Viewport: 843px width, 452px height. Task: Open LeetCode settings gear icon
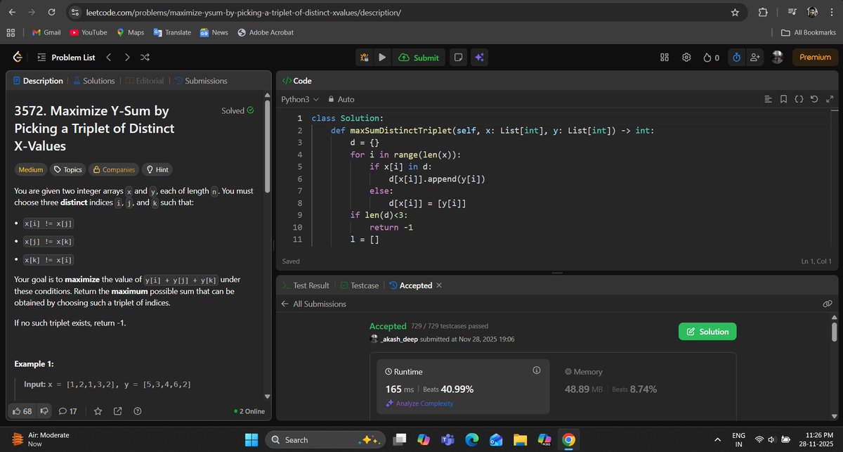[x=687, y=58]
